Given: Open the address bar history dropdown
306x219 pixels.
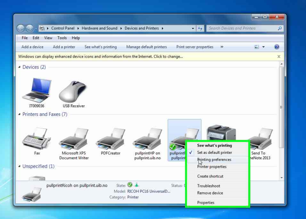Looking at the screenshot, I should (x=193, y=28).
